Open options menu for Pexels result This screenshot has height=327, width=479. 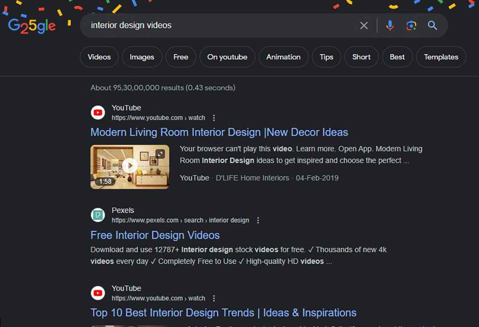258,220
